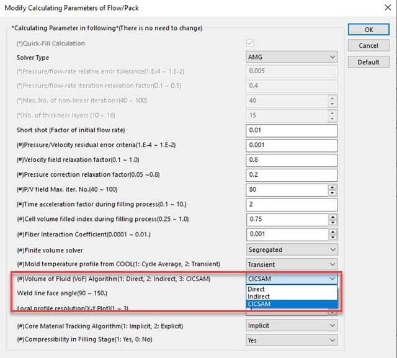Toggle the Quick-Fill Calculation checkbox
Image resolution: width=397 pixels, height=358 pixels.
click(250, 43)
